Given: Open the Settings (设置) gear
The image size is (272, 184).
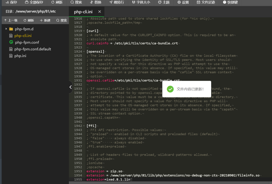Looking at the screenshot, I should coord(183,2).
